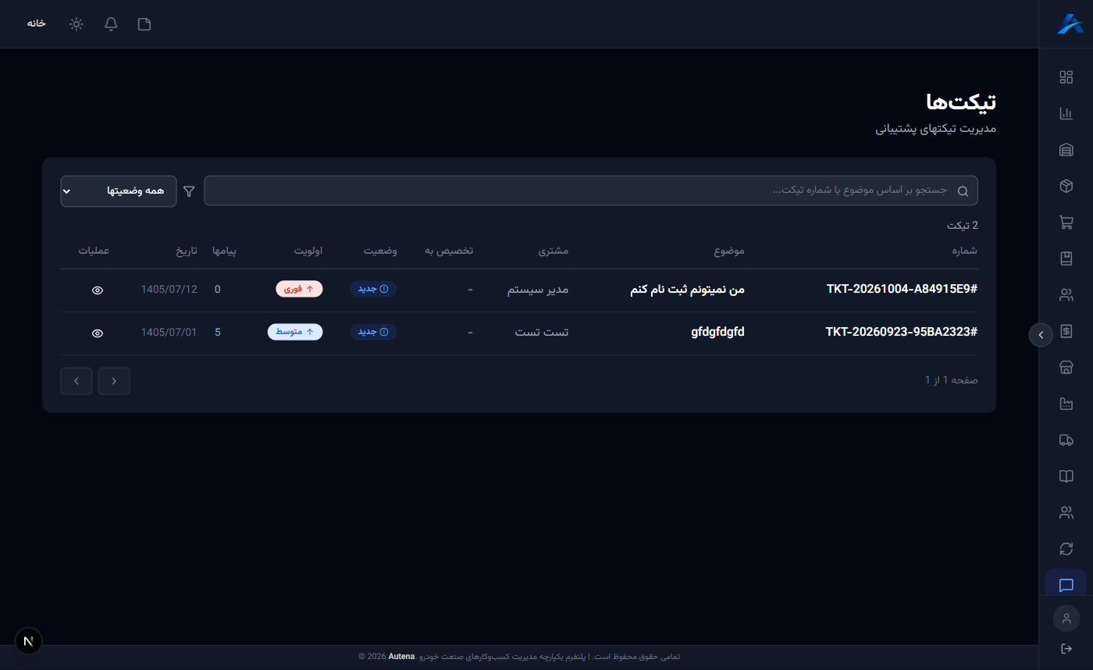Open the shopping cart icon in sidebar

[1066, 222]
